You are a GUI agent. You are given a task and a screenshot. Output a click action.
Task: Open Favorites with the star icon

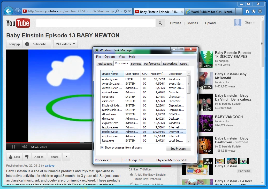(x=254, y=11)
